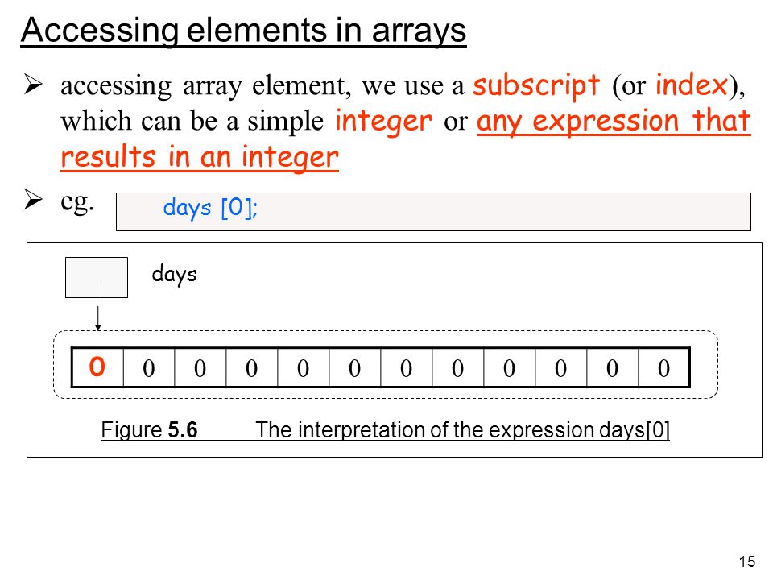Click the underlined text any expression that
The width and height of the screenshot is (773, 580).
pos(614,122)
